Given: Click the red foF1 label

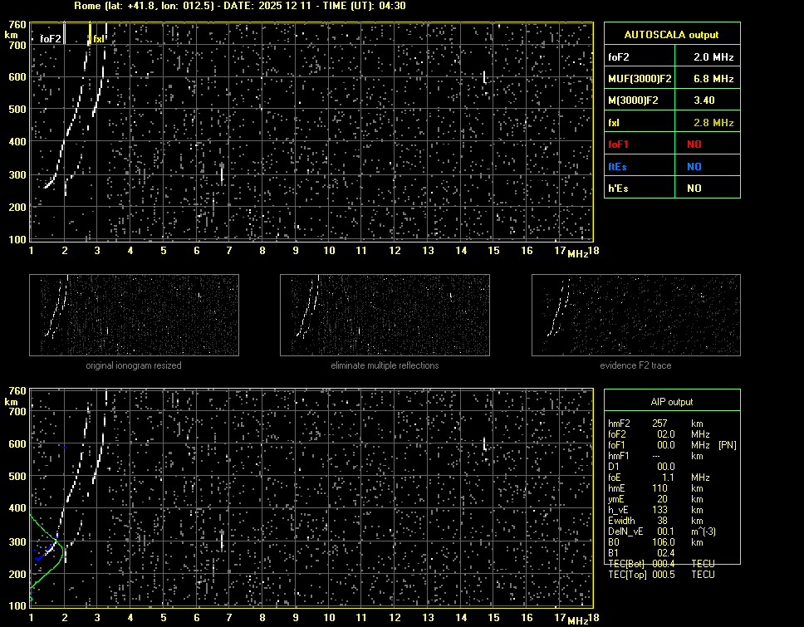Looking at the screenshot, I should click(x=620, y=145).
